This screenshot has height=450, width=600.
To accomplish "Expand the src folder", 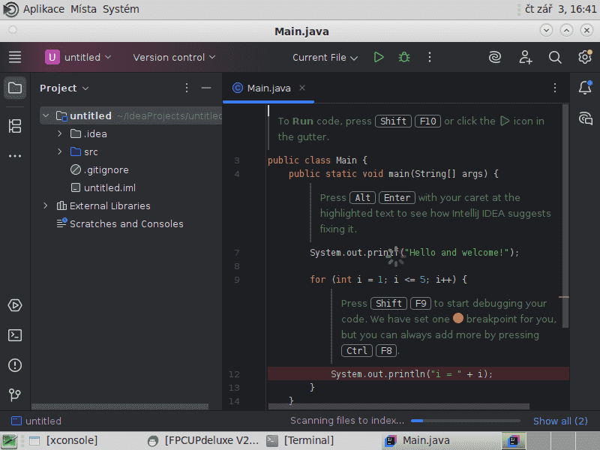I will click(x=60, y=151).
